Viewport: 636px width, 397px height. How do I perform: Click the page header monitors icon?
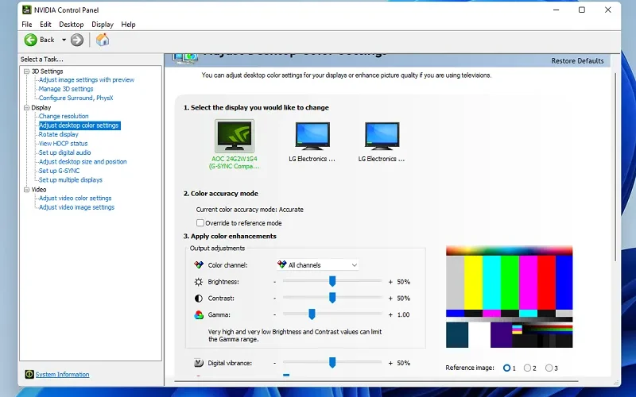[x=185, y=58]
